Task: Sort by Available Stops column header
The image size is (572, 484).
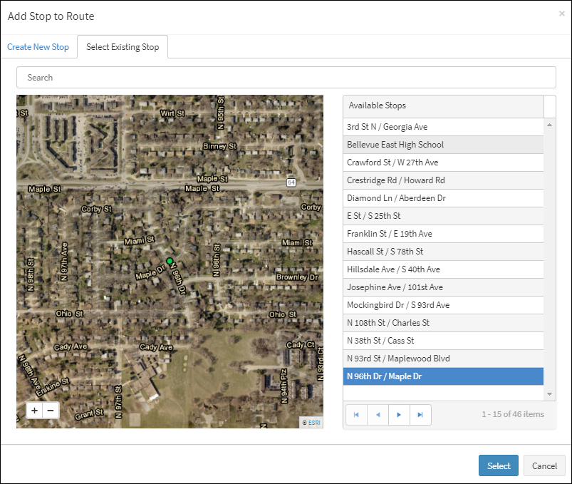Action: [443, 105]
